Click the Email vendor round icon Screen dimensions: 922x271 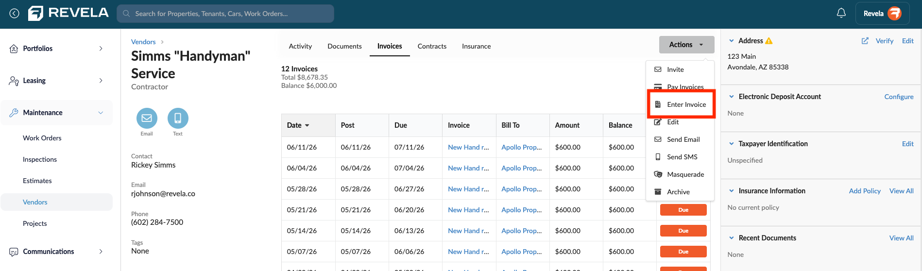147,118
